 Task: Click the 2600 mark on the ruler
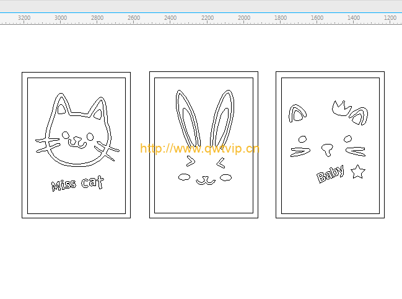click(x=134, y=18)
